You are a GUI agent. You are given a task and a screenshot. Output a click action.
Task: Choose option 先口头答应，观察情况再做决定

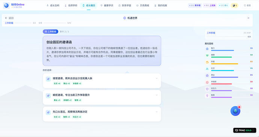click(102, 114)
